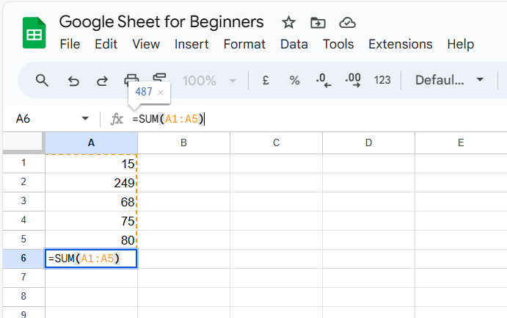Open the Insert menu
The image size is (507, 318).
coord(192,44)
